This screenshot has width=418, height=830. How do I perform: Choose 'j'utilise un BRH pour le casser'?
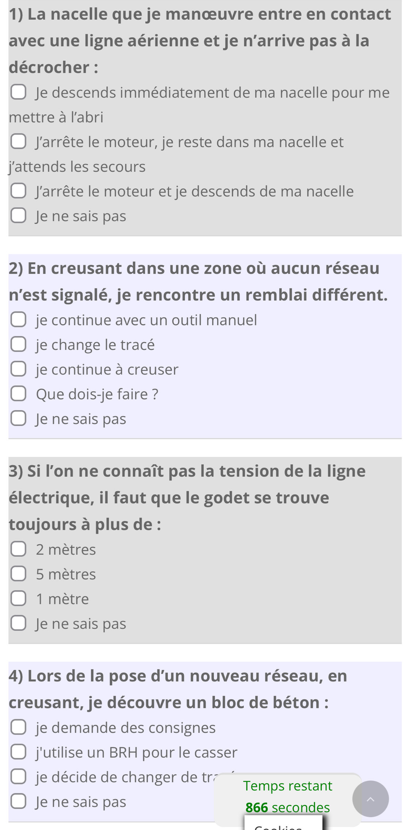pos(18,753)
